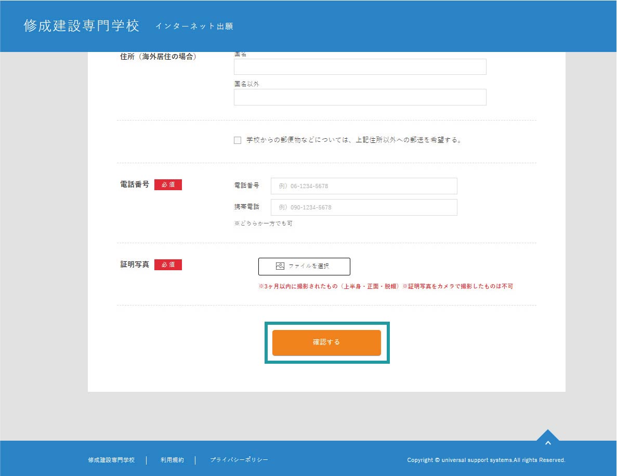Click the 必須 badge beside 電話番号
The image size is (617, 476).
[x=168, y=185]
